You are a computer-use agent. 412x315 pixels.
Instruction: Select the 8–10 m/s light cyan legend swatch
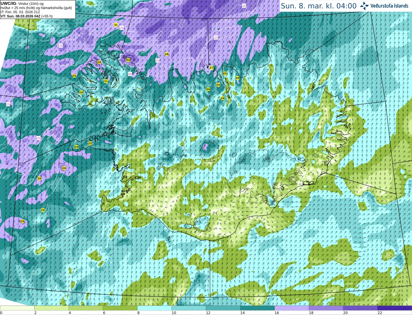154,308
